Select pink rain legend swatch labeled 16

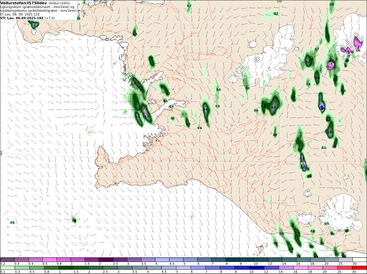pyautogui.click(x=300, y=268)
